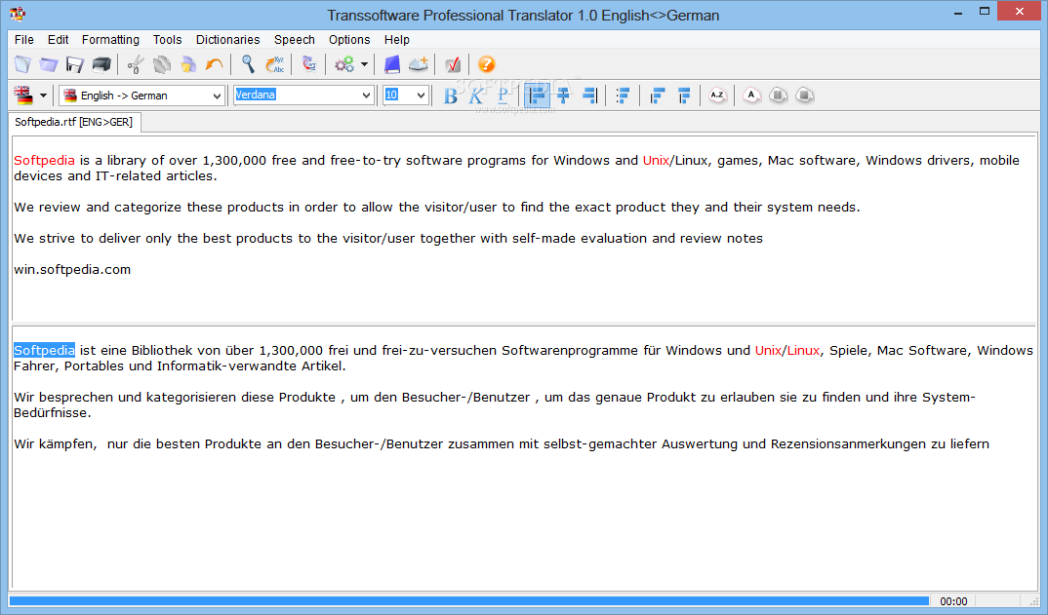Open the Speech menu

click(x=294, y=39)
